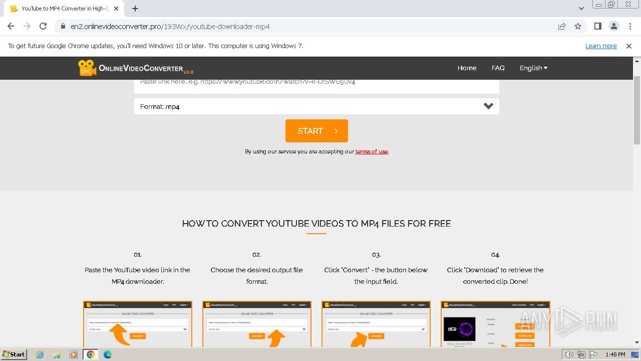Click the scrollbar up arrow
641x361 pixels.
click(x=637, y=60)
